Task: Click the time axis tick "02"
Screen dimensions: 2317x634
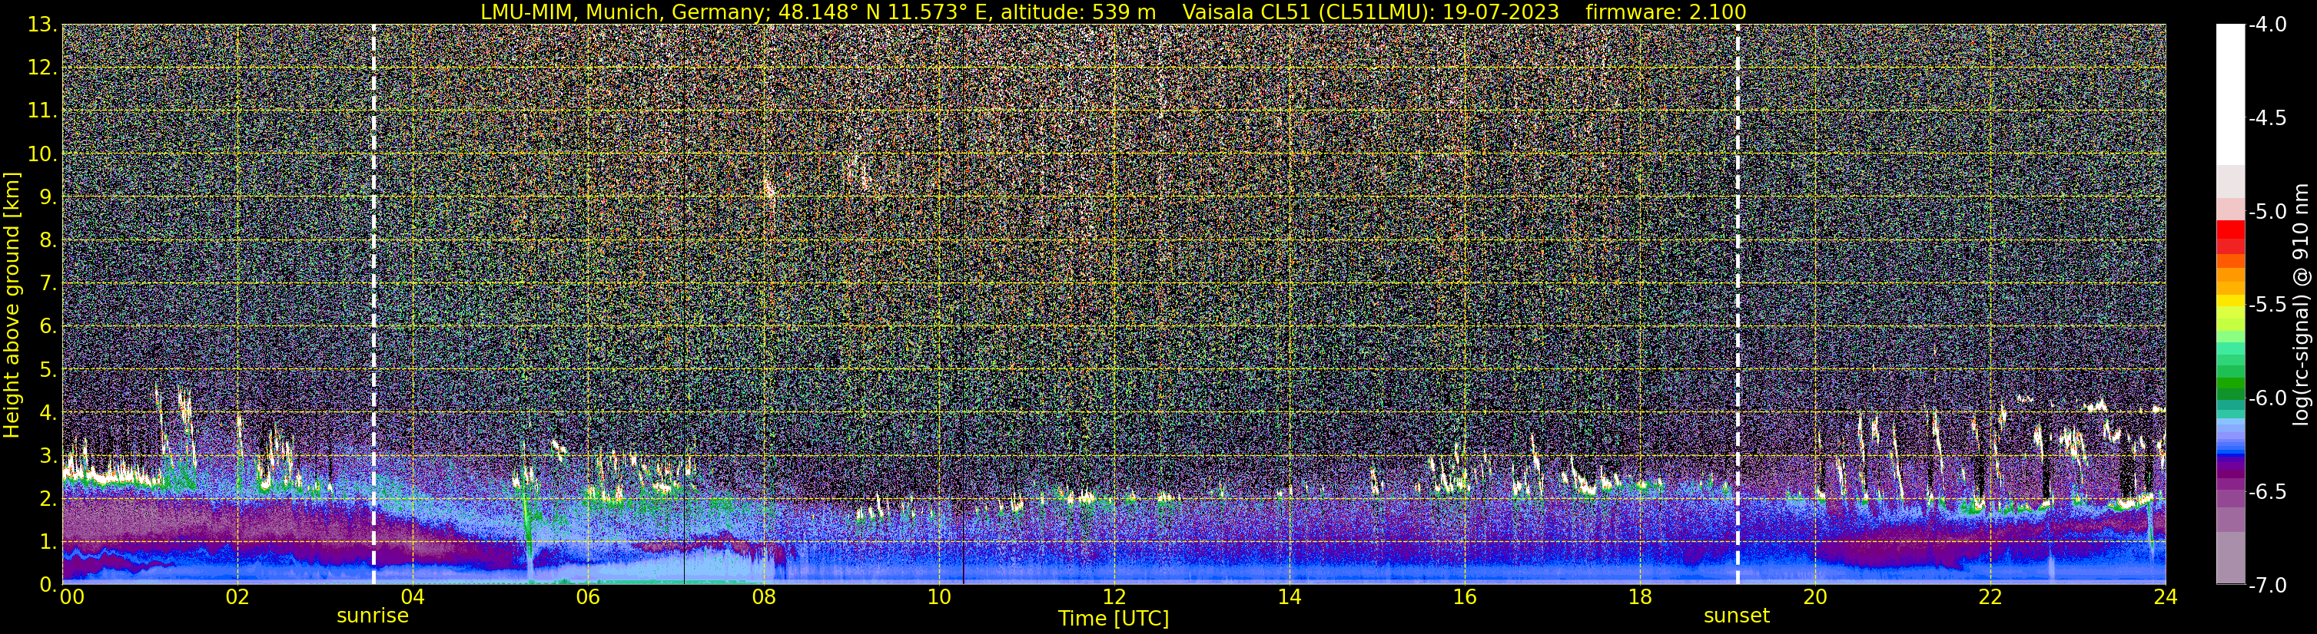Action: click(237, 597)
